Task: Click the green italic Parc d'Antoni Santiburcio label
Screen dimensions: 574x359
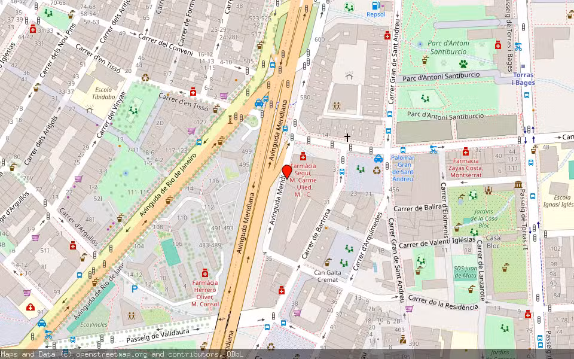Action: pos(448,48)
